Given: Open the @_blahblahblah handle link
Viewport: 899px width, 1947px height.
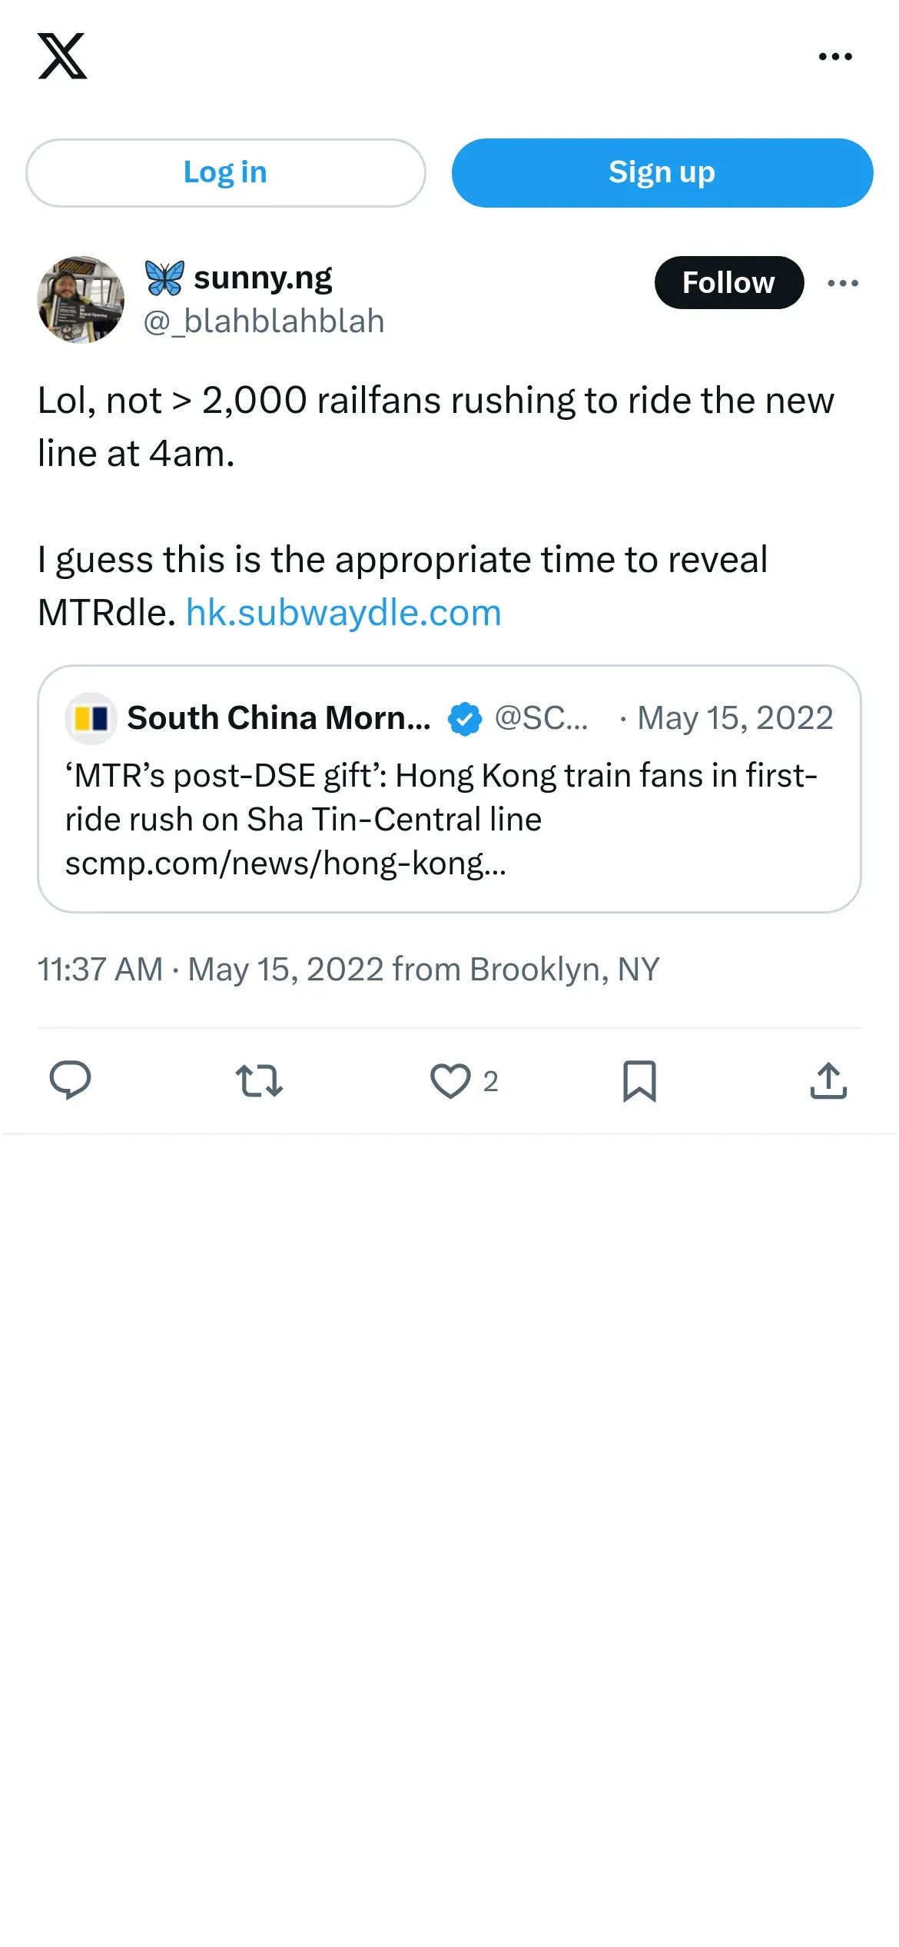Looking at the screenshot, I should (x=264, y=321).
